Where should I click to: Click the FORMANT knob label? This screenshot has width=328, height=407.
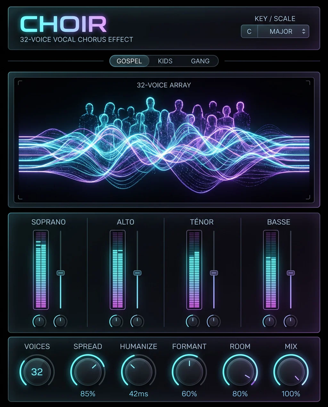point(189,346)
